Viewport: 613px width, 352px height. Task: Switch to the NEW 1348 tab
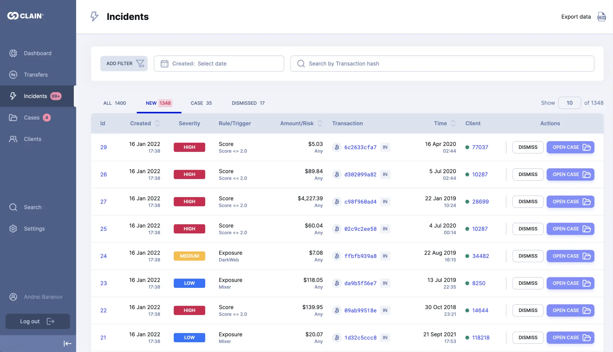pos(158,103)
